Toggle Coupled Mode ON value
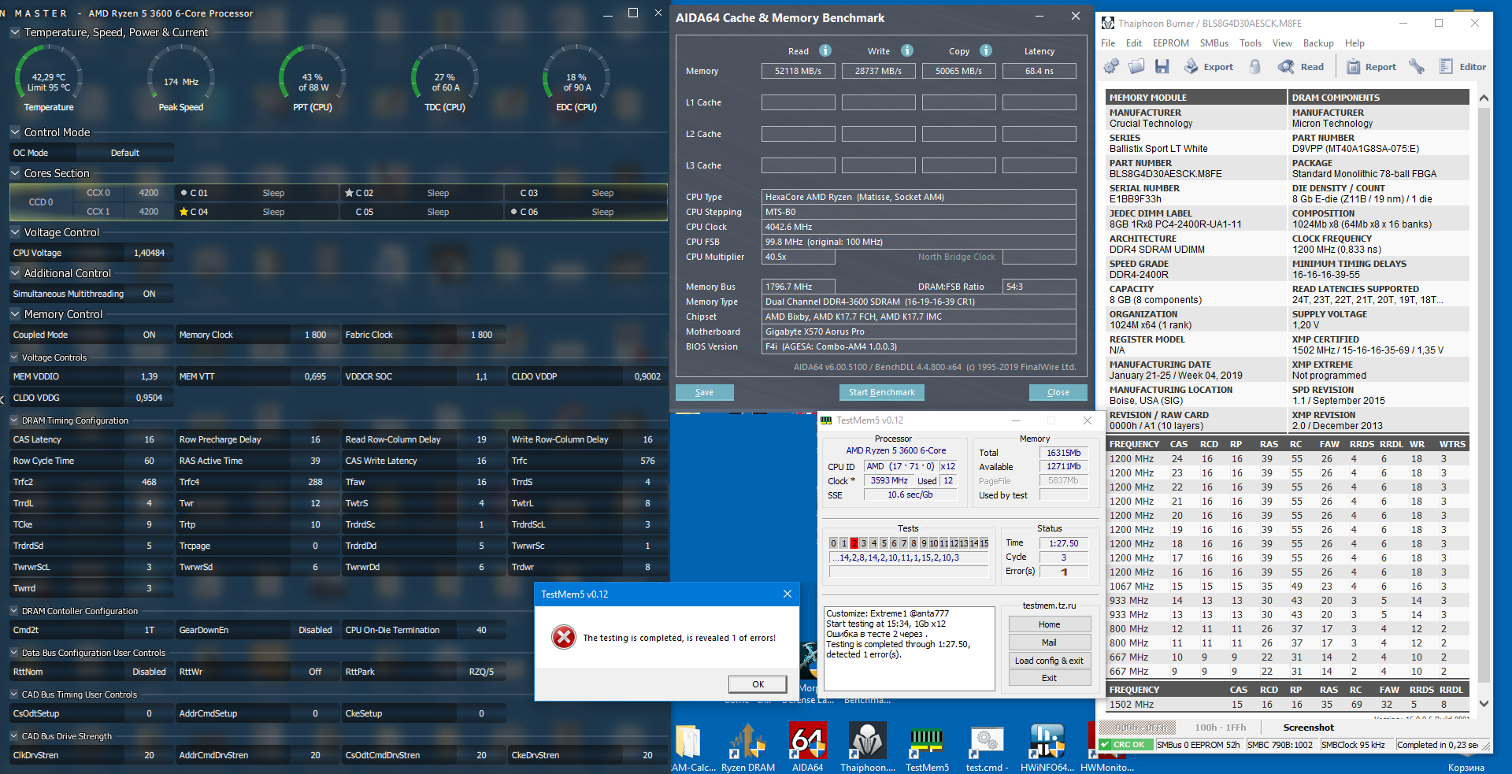The width and height of the screenshot is (1512, 774). coord(150,335)
